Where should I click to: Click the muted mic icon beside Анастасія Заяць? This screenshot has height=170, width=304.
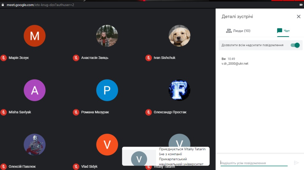tap(76, 58)
